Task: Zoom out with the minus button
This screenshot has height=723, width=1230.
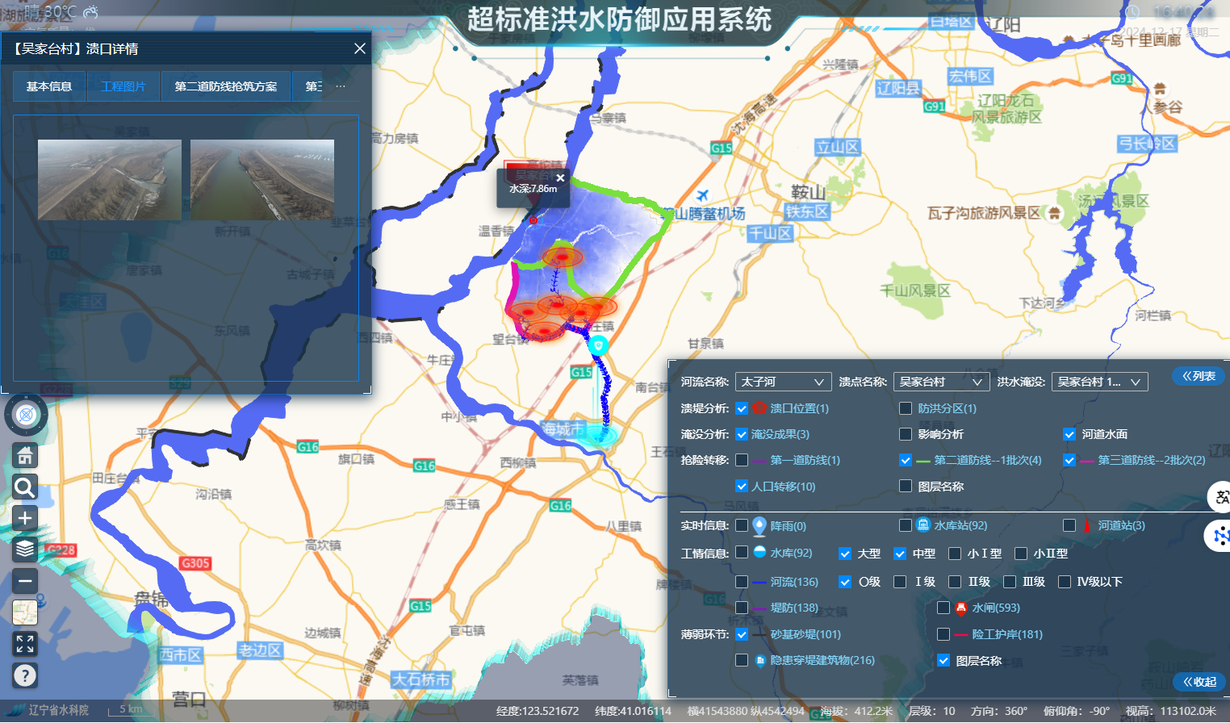Action: pos(25,580)
